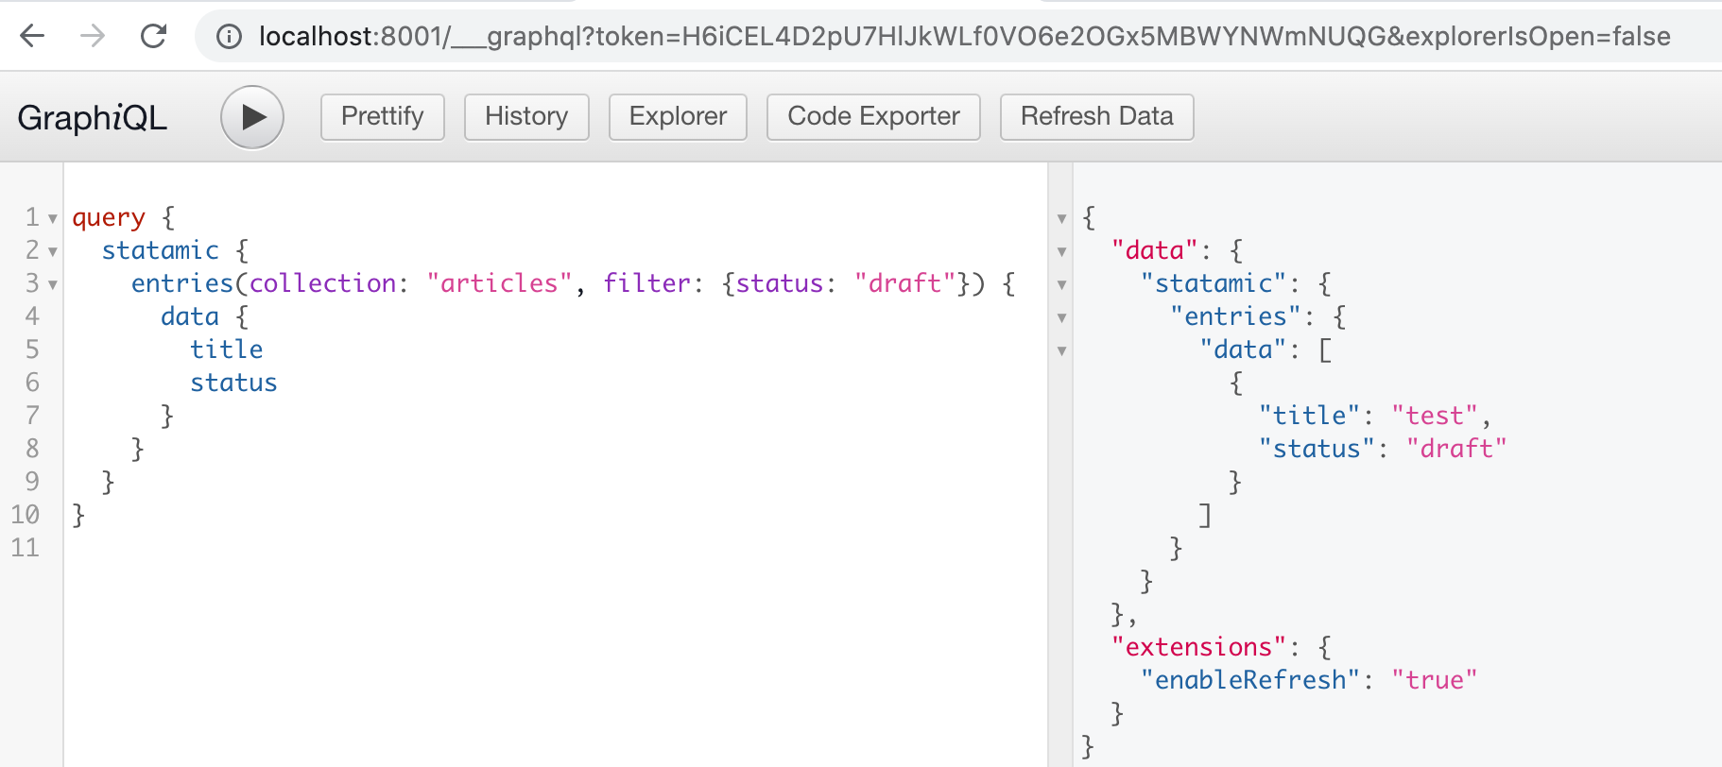Open the History panel
The width and height of the screenshot is (1722, 767).
pos(526,117)
